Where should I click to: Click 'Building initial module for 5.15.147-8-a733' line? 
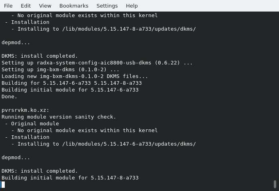[x=70, y=178]
